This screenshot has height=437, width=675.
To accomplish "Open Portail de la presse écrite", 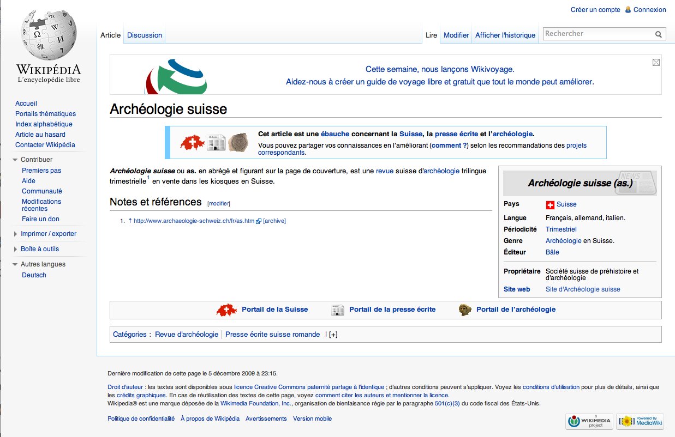I will tap(392, 309).
